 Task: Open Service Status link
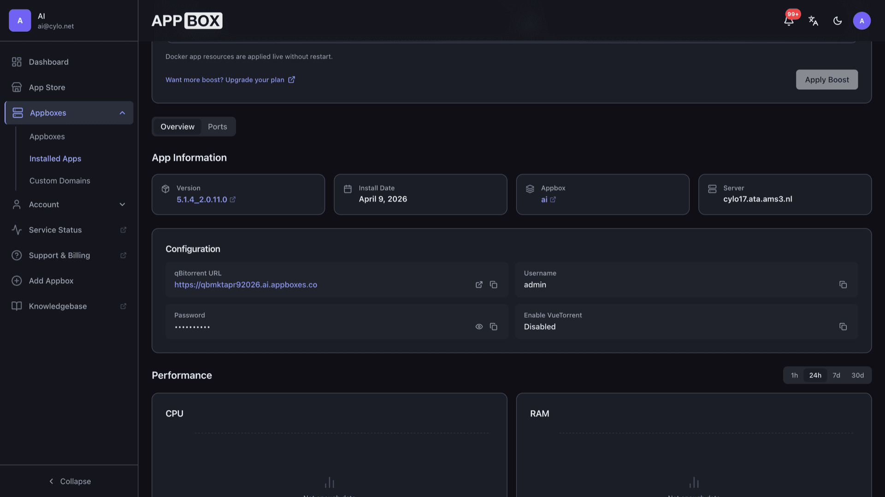(69, 230)
